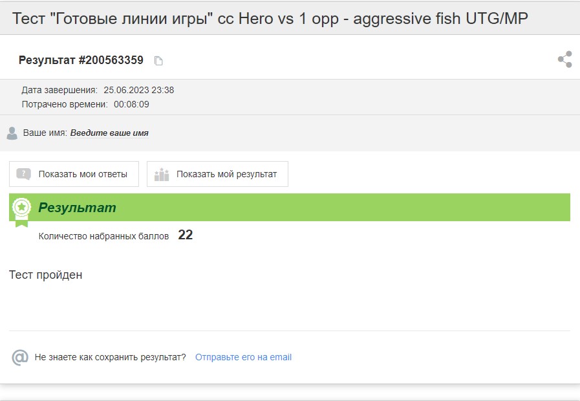Follow the Отправьте его на email link
The width and height of the screenshot is (580, 401).
click(243, 358)
